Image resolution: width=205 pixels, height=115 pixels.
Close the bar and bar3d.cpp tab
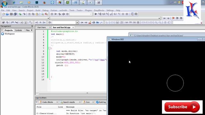click(x=73, y=27)
